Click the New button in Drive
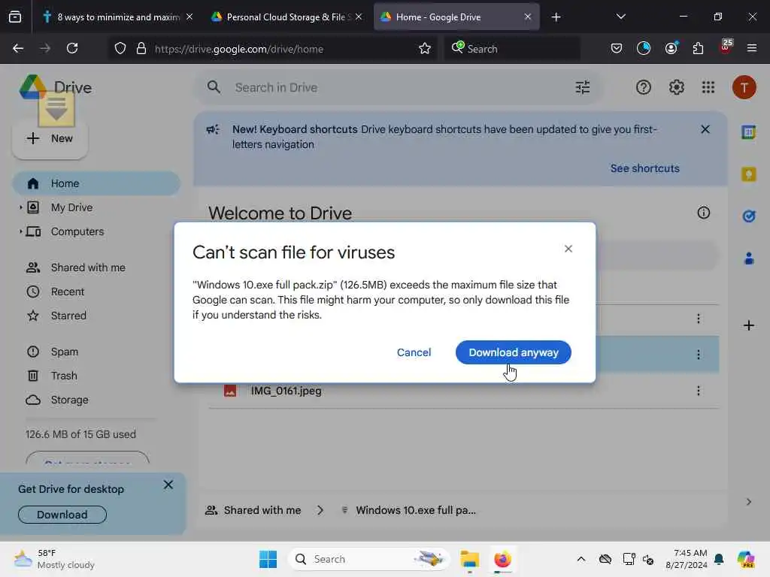770x577 pixels. [x=50, y=138]
